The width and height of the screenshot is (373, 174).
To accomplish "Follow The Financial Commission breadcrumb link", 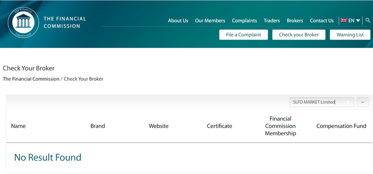I will point(31,79).
